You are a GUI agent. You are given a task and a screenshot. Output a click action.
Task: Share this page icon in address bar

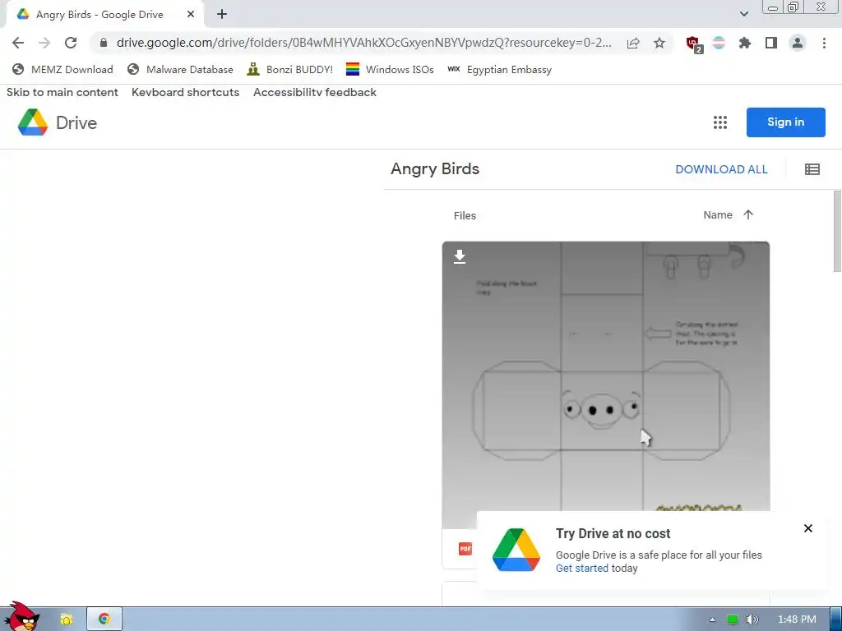click(x=633, y=44)
